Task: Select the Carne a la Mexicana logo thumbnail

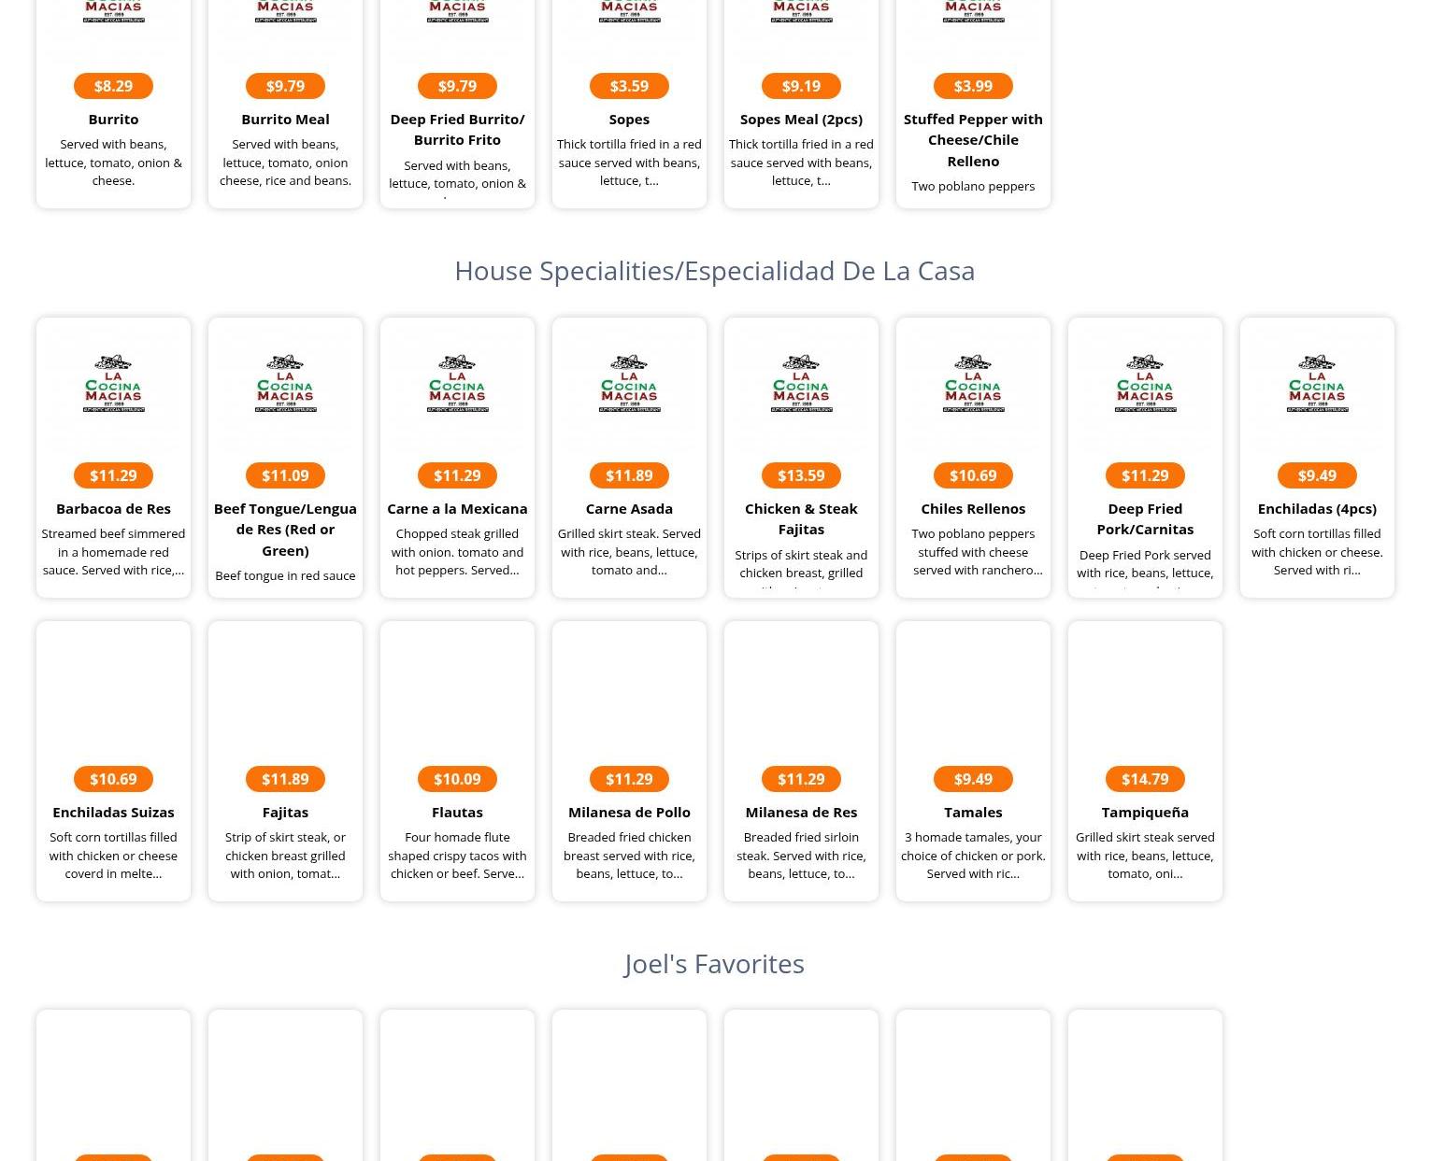Action: pos(457,384)
